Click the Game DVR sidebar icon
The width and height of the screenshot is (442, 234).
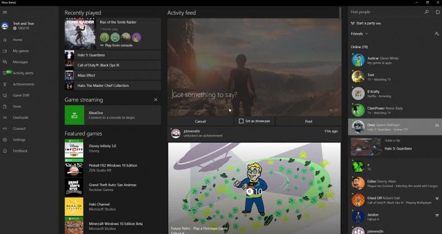coord(5,95)
